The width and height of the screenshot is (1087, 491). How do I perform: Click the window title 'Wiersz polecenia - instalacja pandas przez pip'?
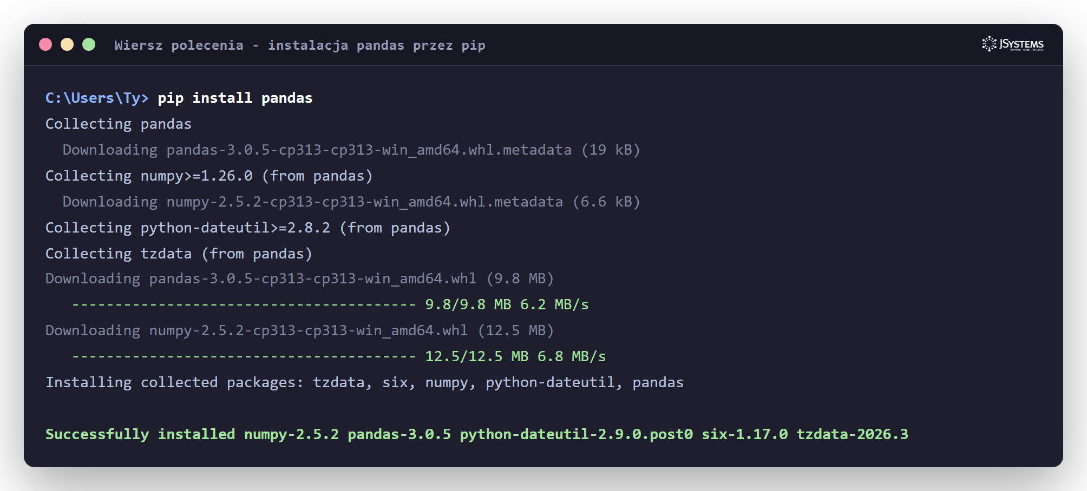[x=300, y=45]
